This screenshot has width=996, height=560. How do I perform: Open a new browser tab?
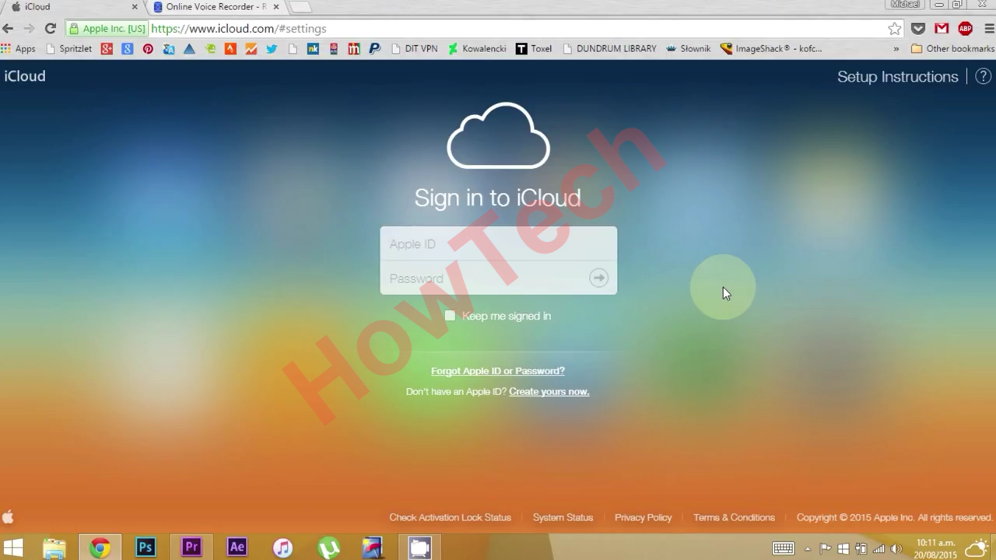click(300, 7)
